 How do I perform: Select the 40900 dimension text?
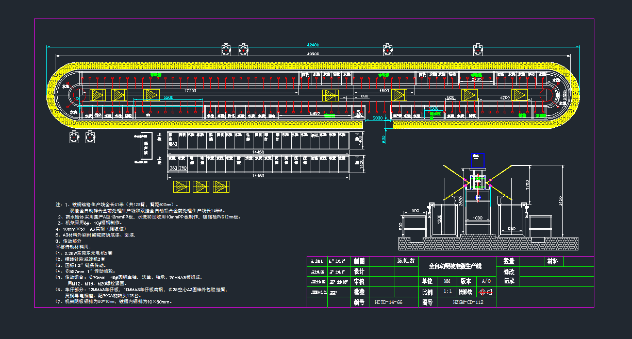313,54
